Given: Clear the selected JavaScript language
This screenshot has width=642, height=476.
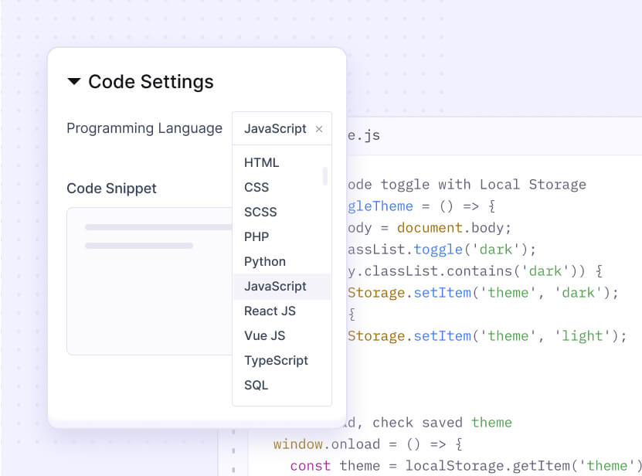Looking at the screenshot, I should tap(319, 129).
